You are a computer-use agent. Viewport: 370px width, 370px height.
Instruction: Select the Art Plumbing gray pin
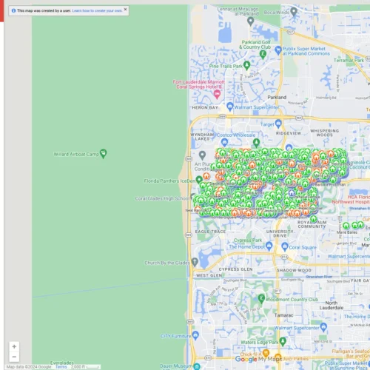coord(203,155)
